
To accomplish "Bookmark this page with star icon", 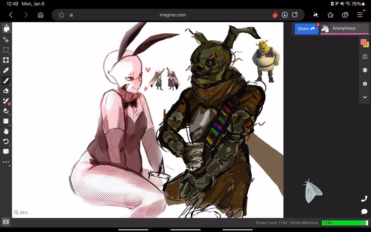I will [61, 15].
